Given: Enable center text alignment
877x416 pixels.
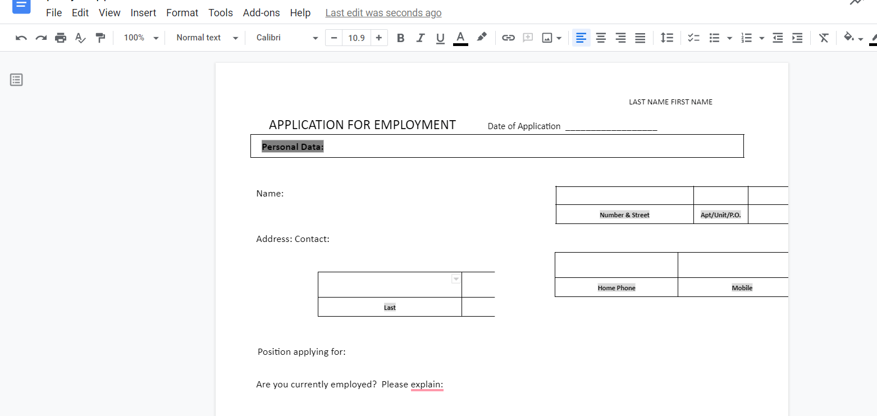Looking at the screenshot, I should [601, 38].
